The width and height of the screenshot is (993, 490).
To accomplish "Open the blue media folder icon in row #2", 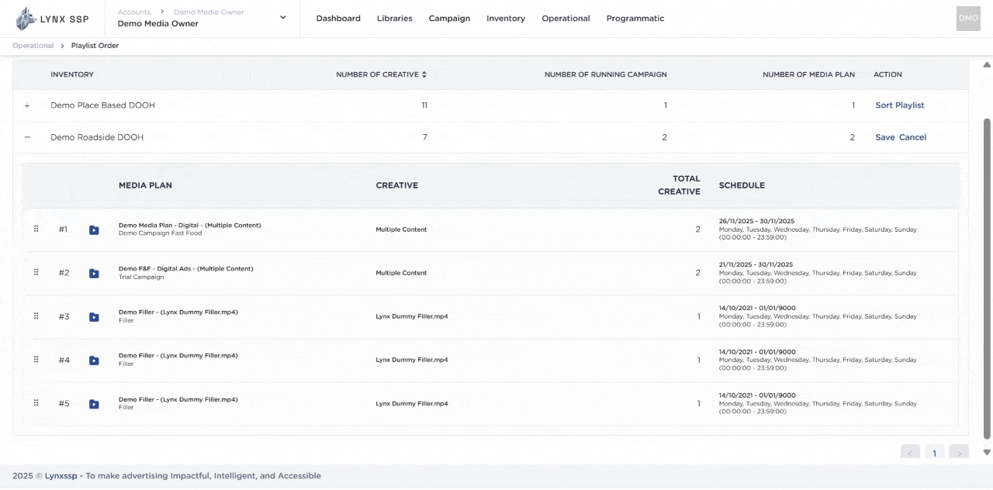I will click(94, 273).
